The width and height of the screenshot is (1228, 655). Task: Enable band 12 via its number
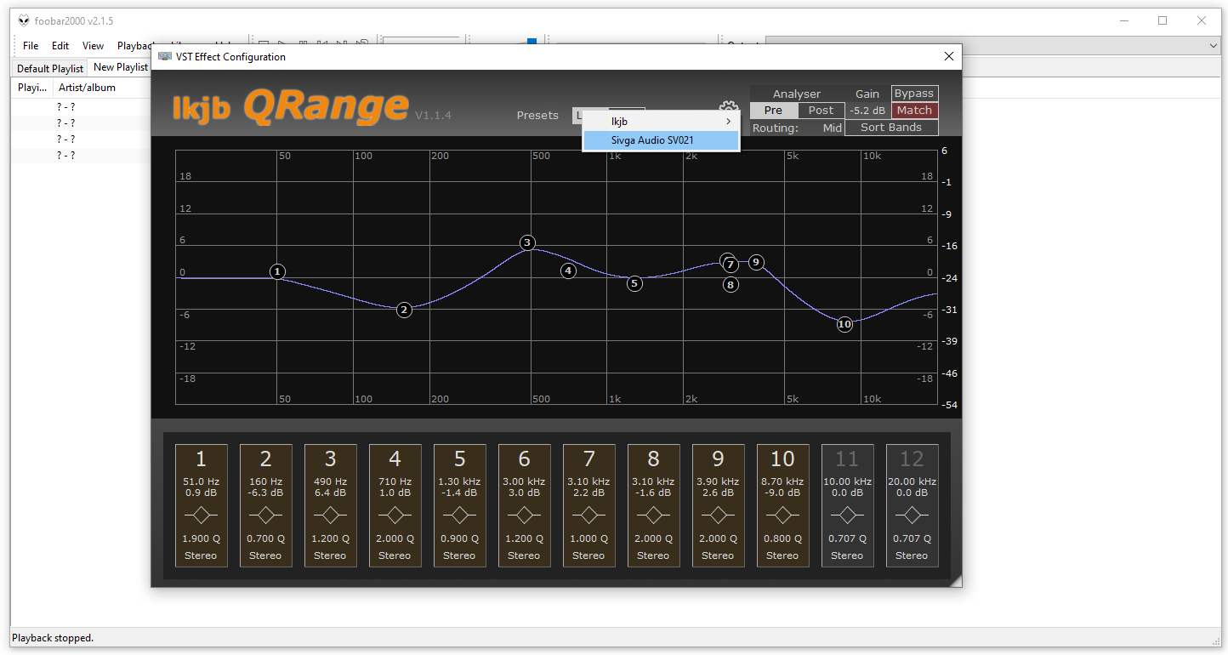pyautogui.click(x=912, y=459)
